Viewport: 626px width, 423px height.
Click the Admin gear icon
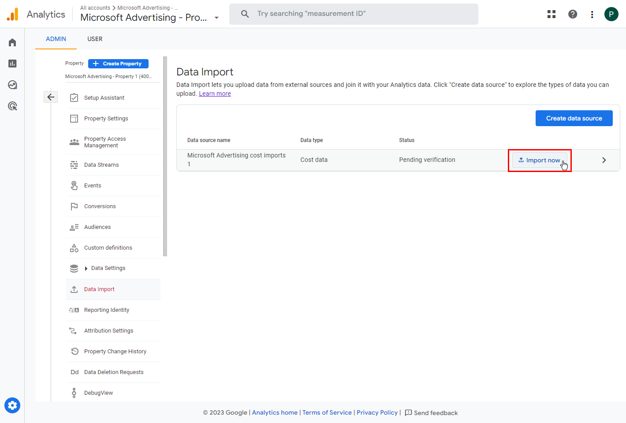(12, 405)
